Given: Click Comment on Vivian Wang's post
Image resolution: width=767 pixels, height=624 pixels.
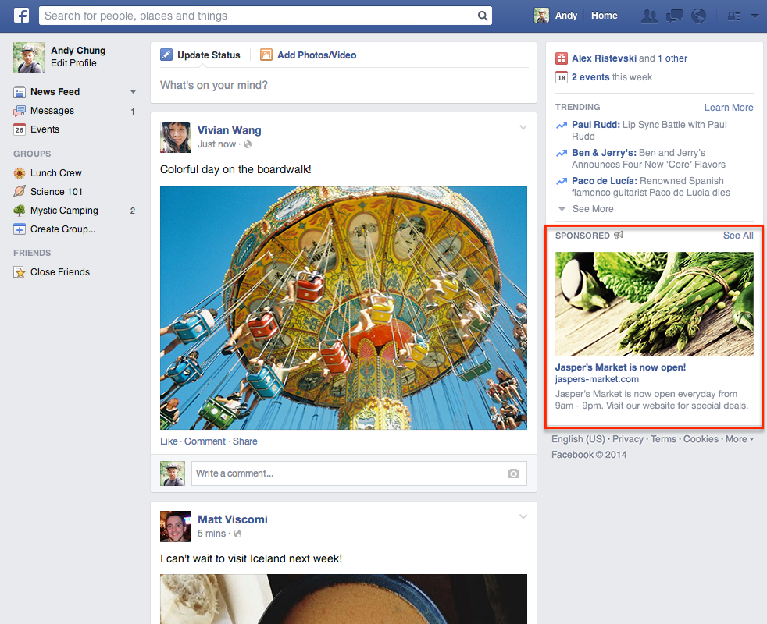Looking at the screenshot, I should click(x=205, y=441).
